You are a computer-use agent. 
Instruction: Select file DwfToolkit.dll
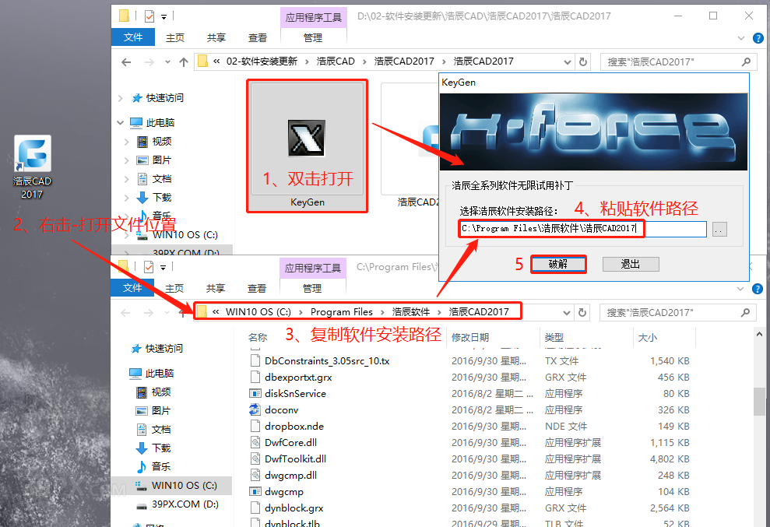[x=295, y=458]
